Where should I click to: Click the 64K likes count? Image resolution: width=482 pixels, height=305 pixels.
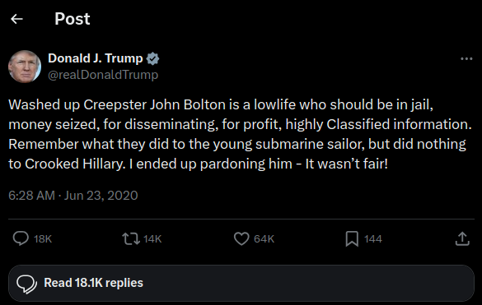[264, 239]
